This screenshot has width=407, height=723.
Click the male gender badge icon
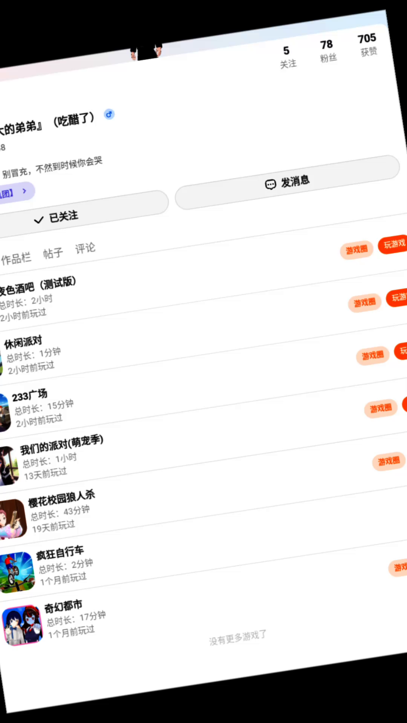tap(109, 114)
